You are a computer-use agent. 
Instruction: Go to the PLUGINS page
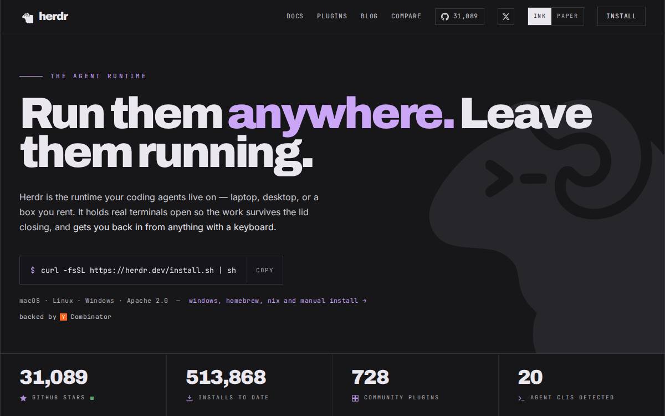point(332,16)
